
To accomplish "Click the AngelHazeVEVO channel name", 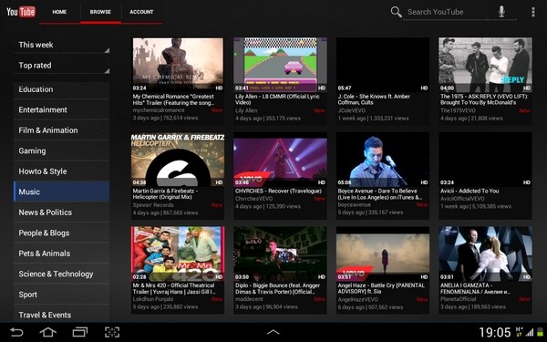I will click(358, 300).
